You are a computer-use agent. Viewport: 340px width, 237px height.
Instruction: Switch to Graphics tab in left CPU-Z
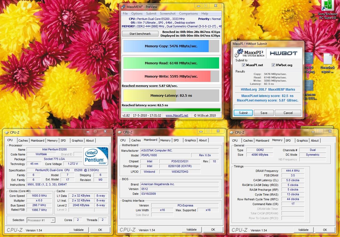(x=77, y=141)
